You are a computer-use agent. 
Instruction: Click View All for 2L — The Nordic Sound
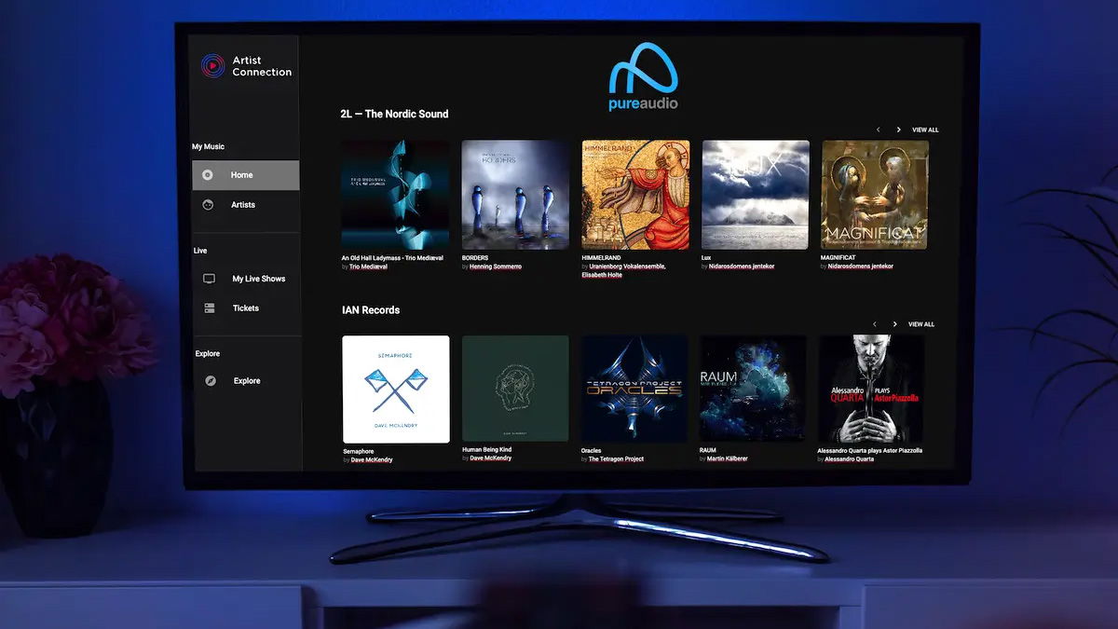[925, 130]
